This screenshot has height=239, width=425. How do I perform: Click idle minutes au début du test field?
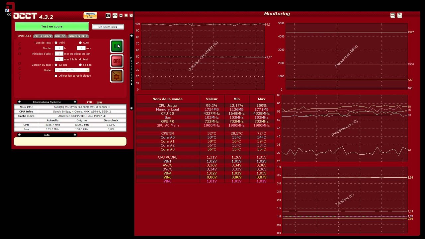[59, 54]
